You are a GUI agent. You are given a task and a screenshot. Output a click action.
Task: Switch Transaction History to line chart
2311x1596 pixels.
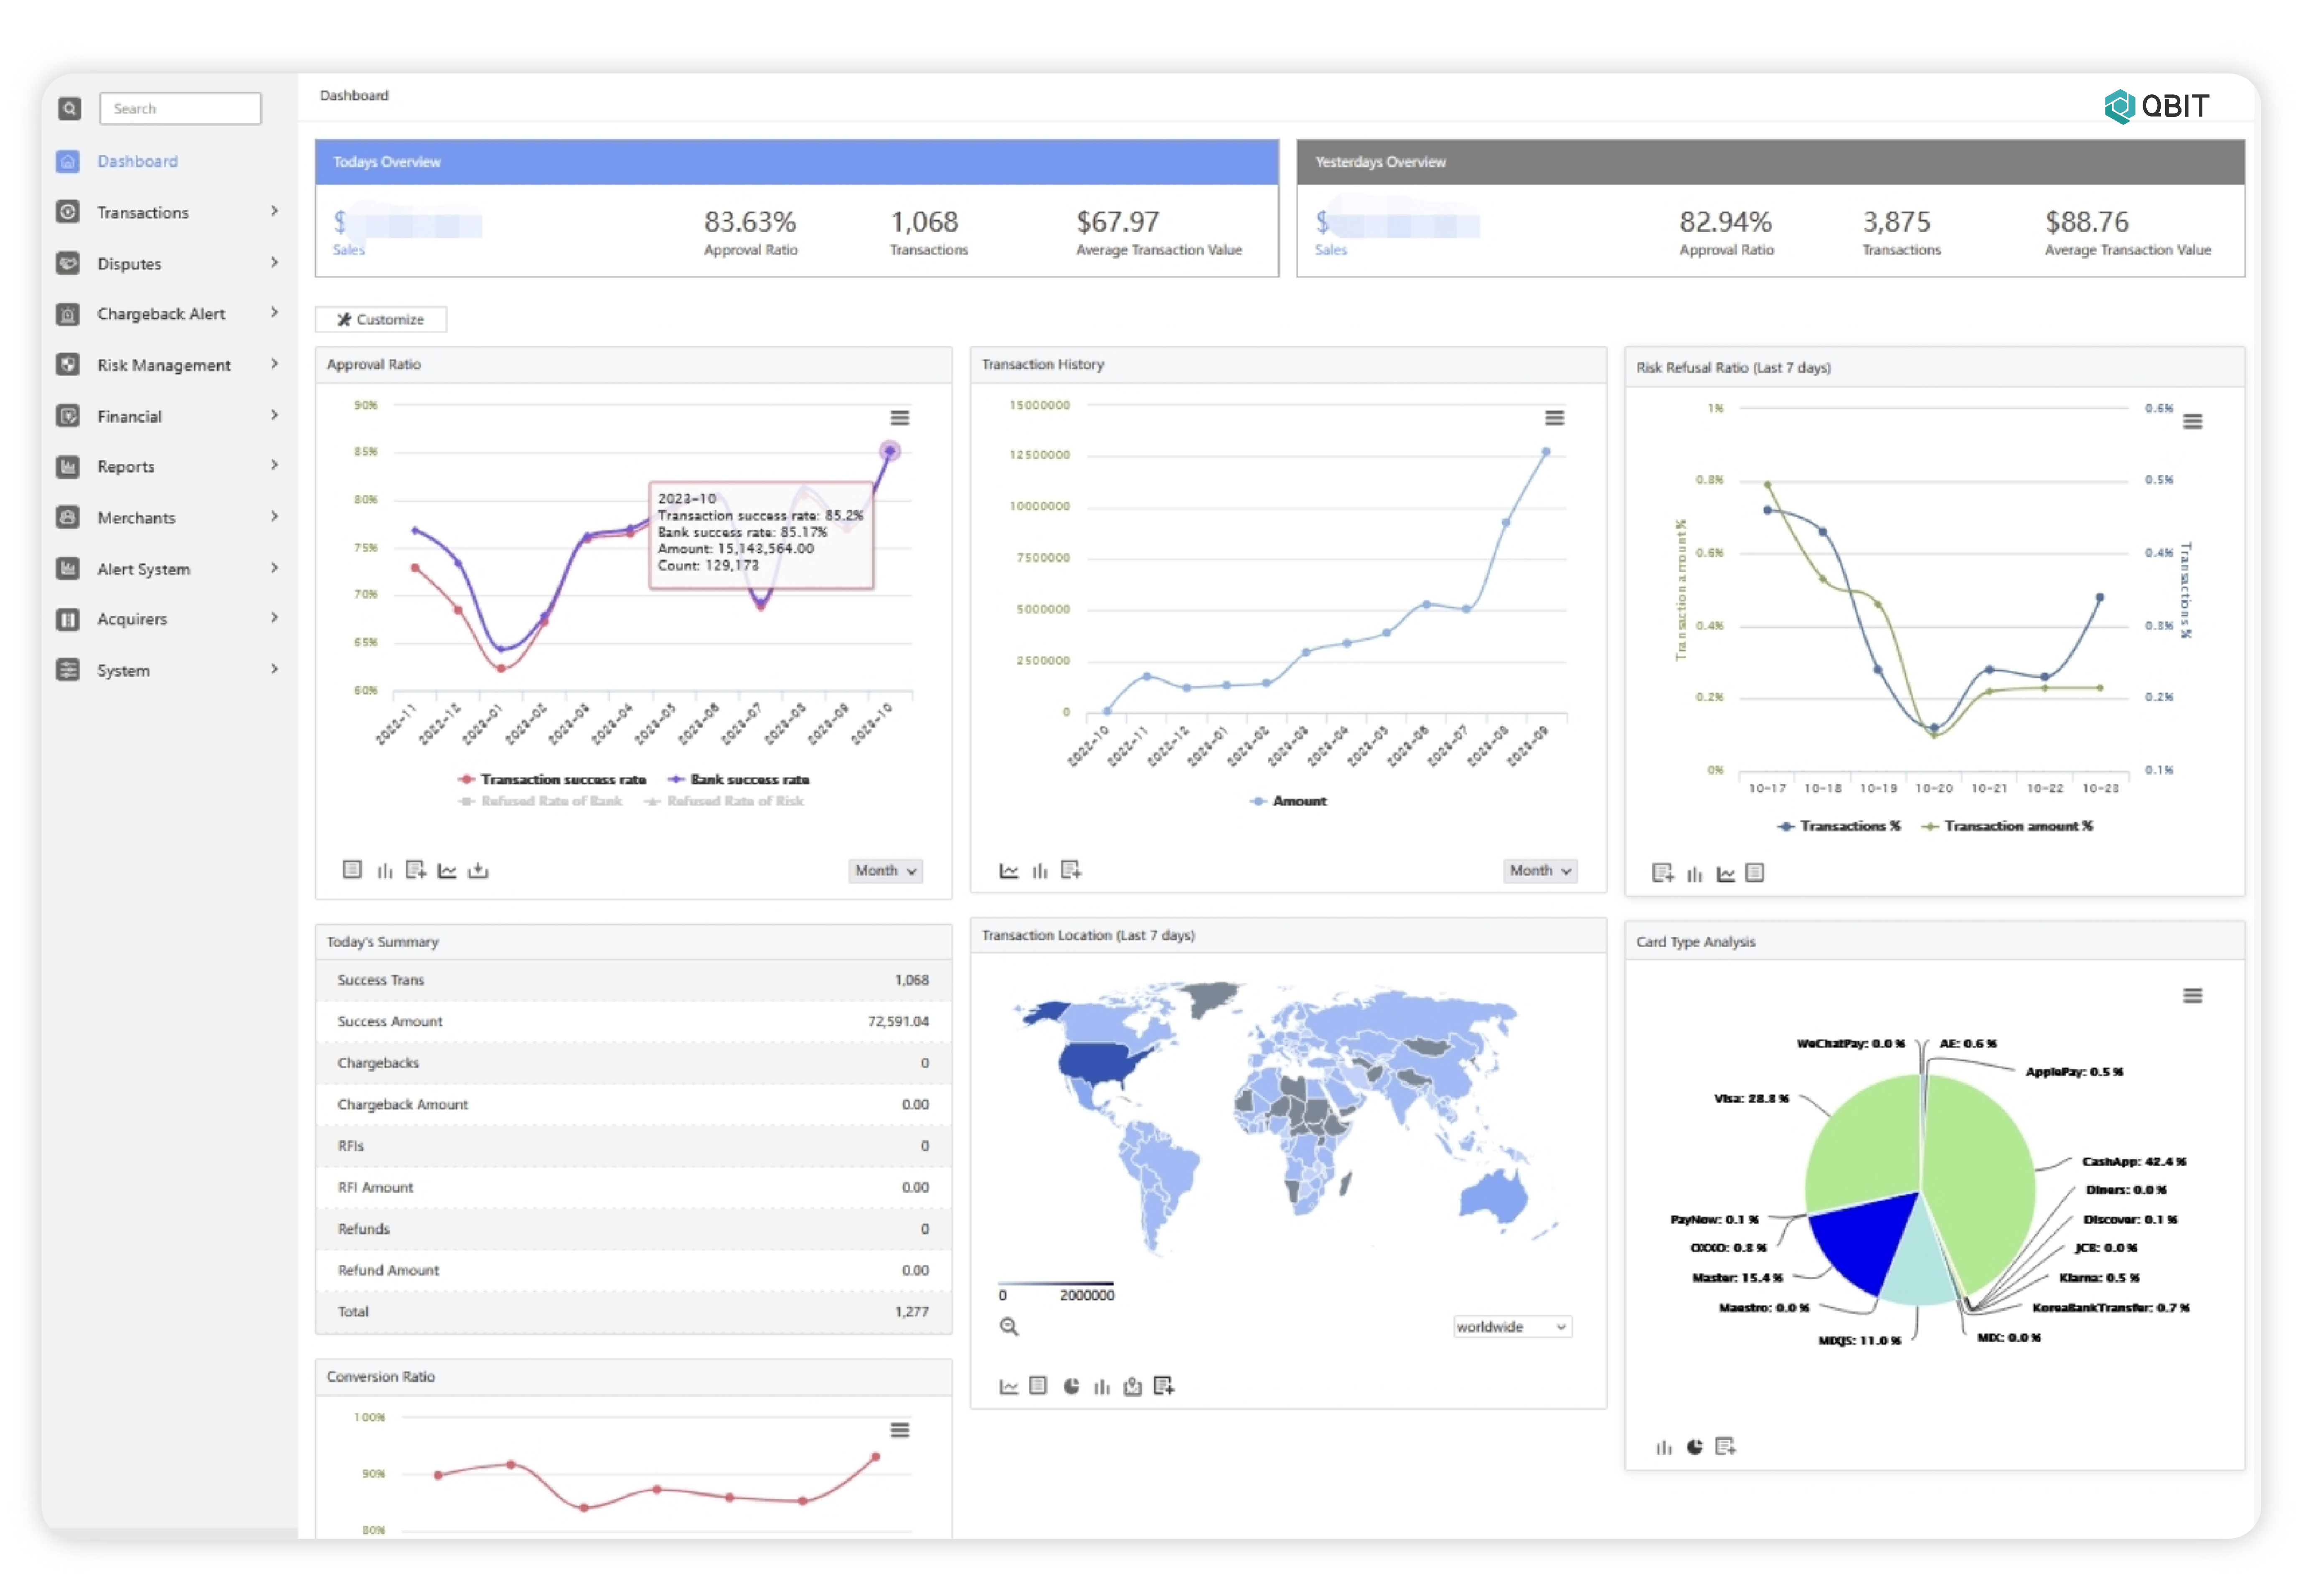tap(1009, 871)
